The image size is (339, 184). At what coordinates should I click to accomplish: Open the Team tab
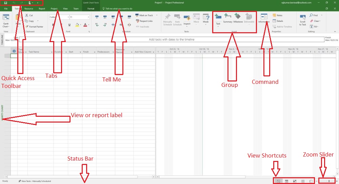point(76,9)
